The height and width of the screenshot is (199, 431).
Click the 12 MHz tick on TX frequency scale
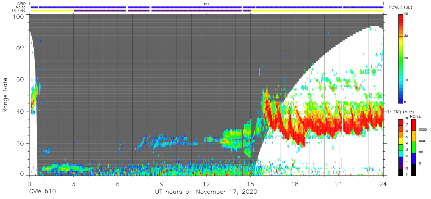406,156
